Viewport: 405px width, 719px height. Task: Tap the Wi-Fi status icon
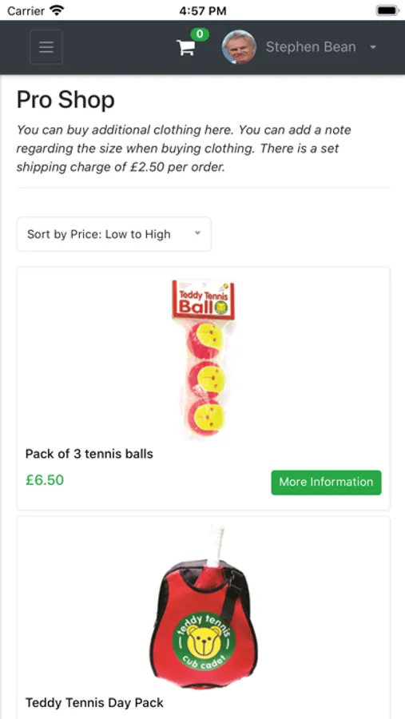pos(57,10)
